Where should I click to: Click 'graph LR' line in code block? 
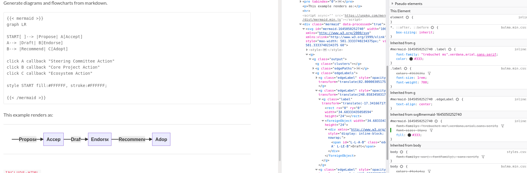[x=17, y=24]
